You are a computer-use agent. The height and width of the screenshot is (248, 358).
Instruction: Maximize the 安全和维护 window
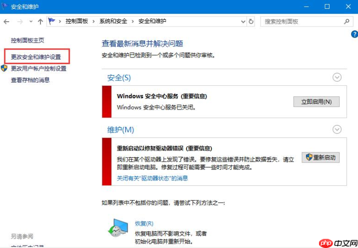click(x=327, y=7)
